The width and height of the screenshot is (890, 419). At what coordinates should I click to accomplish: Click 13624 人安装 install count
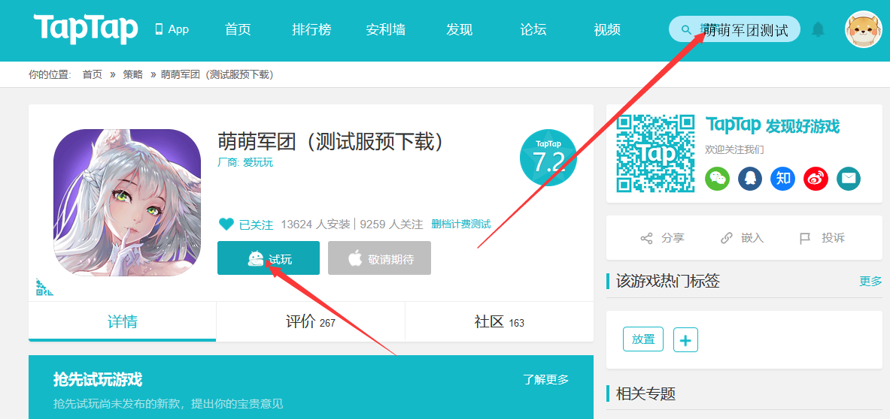315,225
